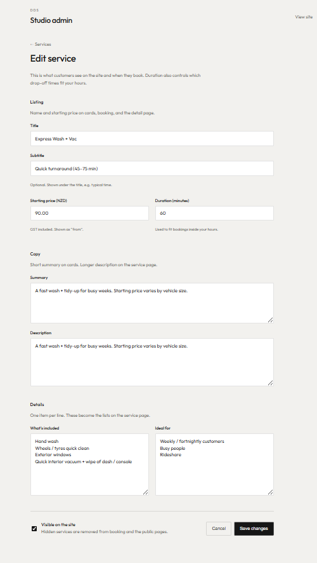Focus the Title input field
The image size is (317, 563).
(x=152, y=139)
